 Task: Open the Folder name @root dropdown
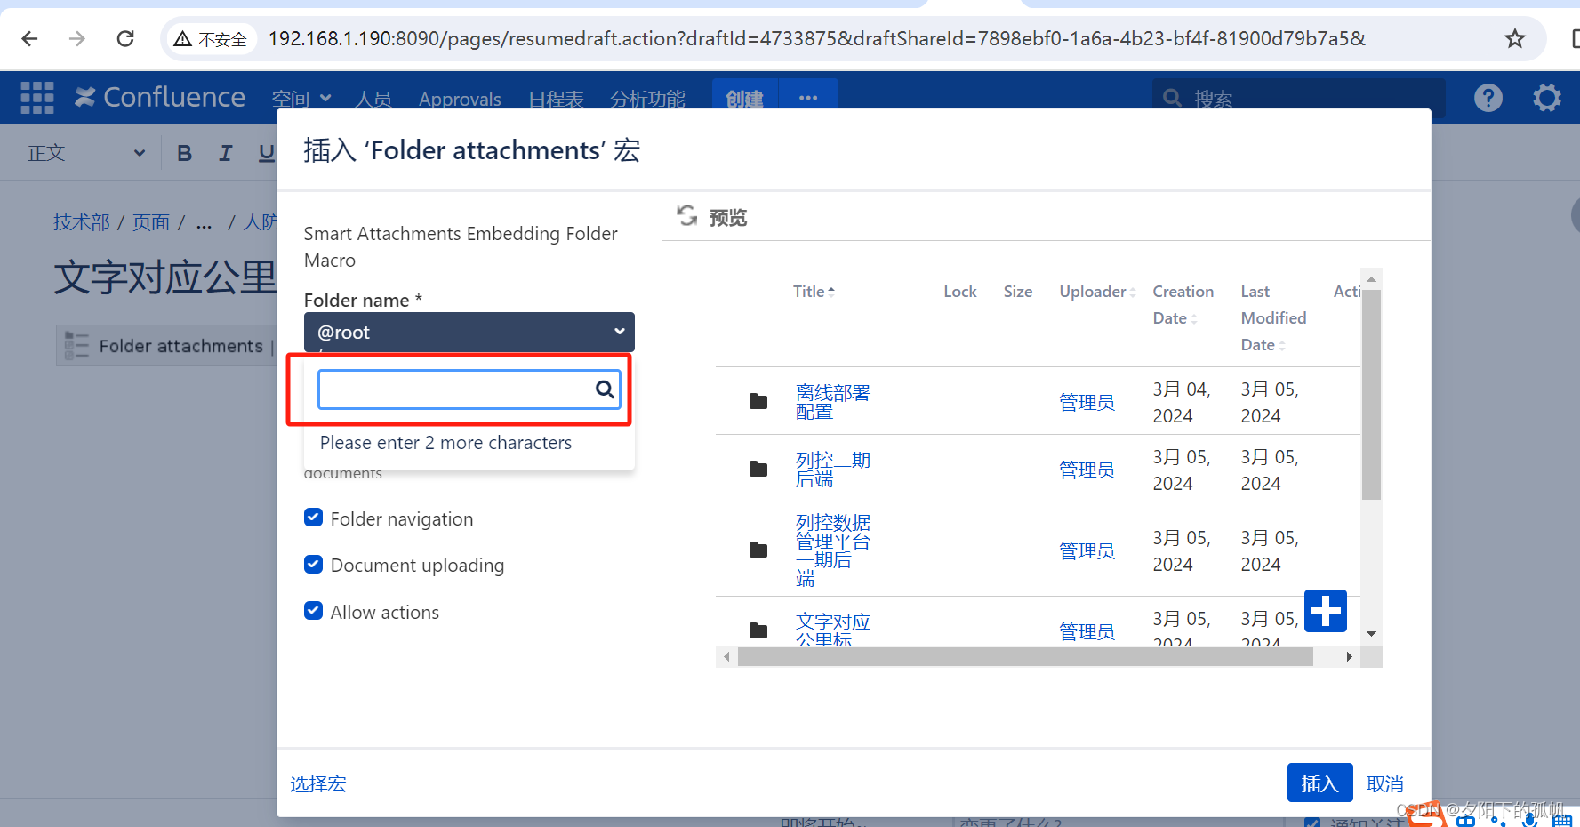point(469,332)
